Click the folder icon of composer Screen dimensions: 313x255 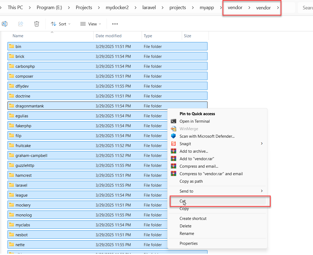tap(12, 76)
